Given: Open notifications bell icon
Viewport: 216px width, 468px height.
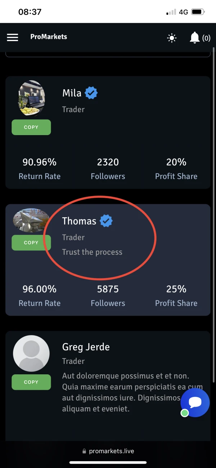Looking at the screenshot, I should [195, 37].
